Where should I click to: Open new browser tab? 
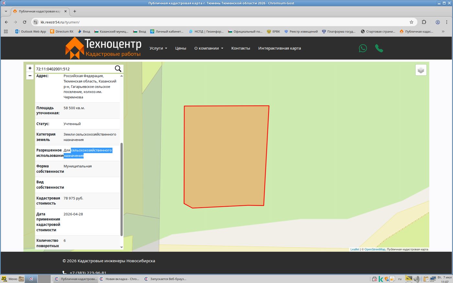point(75,11)
